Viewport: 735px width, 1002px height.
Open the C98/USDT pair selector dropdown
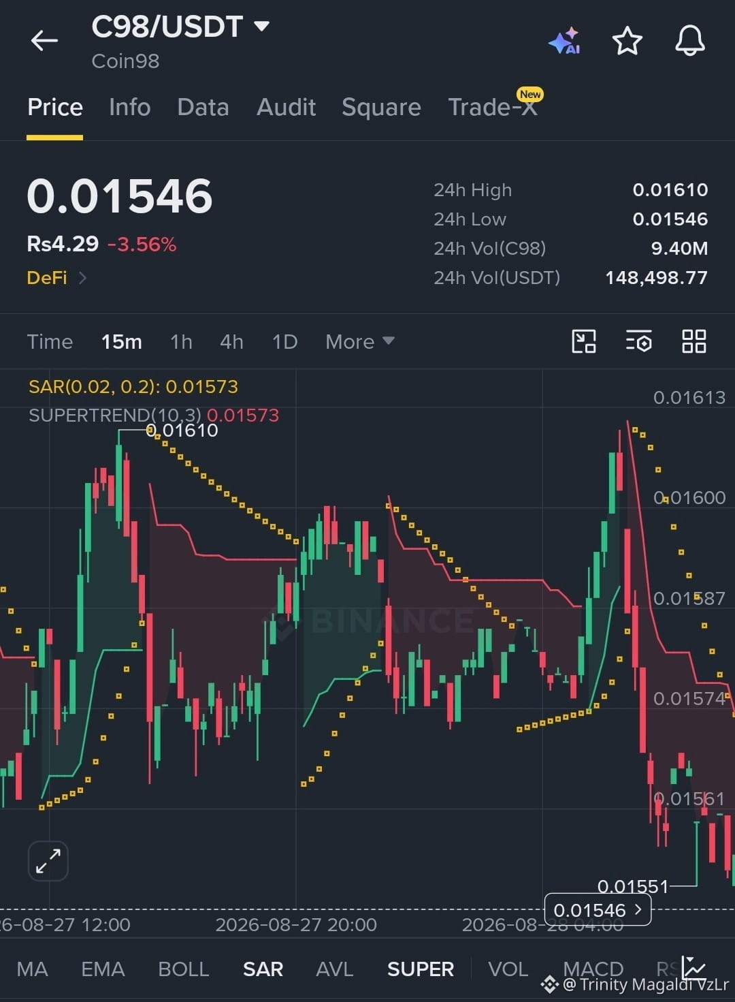click(180, 27)
